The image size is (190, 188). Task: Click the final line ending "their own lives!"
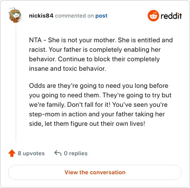[x=87, y=123]
